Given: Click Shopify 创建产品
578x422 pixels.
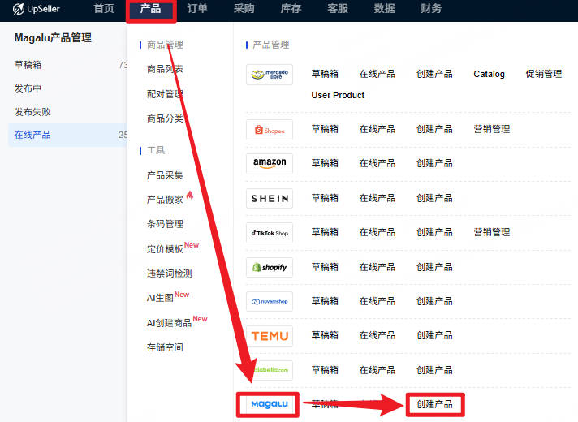Looking at the screenshot, I should click(434, 267).
